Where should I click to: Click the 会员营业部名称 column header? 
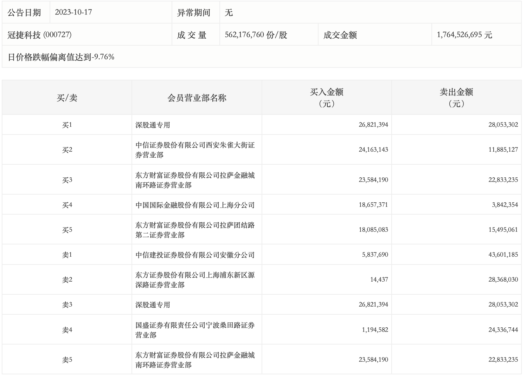(197, 98)
